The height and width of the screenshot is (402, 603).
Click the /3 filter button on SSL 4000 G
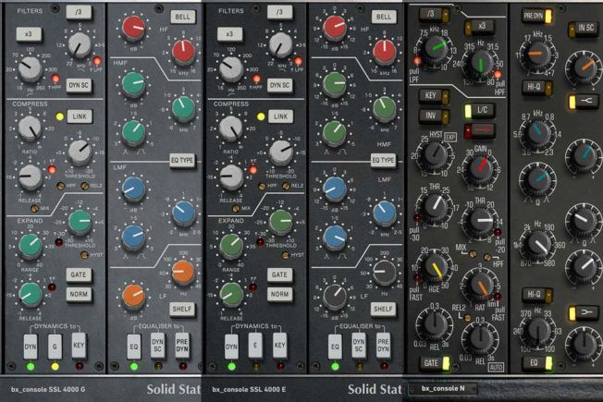click(x=79, y=12)
